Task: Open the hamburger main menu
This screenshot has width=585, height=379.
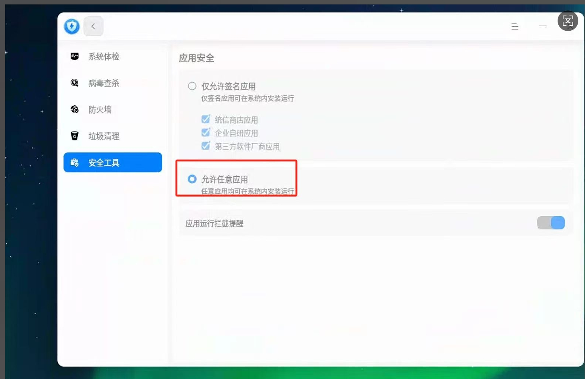Action: [515, 27]
